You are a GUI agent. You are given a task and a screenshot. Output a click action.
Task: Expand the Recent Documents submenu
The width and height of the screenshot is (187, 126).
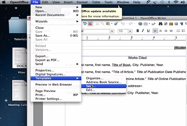tap(56, 15)
